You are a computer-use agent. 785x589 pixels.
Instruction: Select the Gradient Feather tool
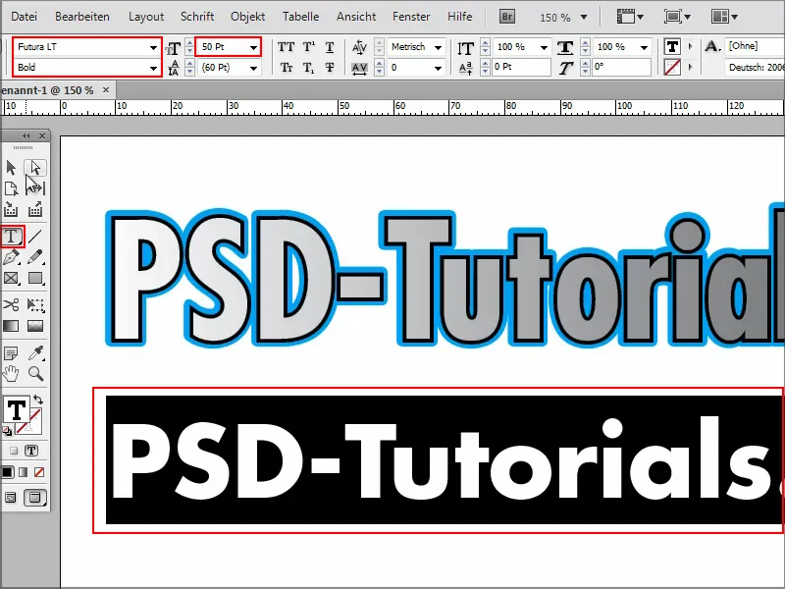(35, 326)
